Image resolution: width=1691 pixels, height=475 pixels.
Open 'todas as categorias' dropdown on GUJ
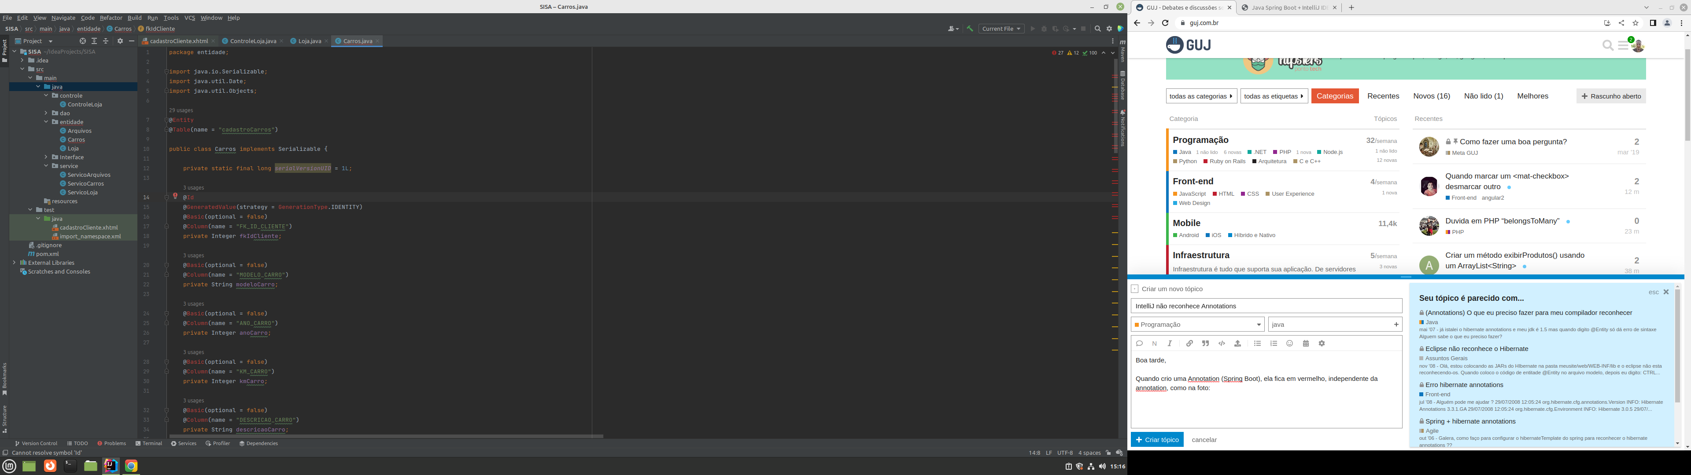[x=1201, y=96]
